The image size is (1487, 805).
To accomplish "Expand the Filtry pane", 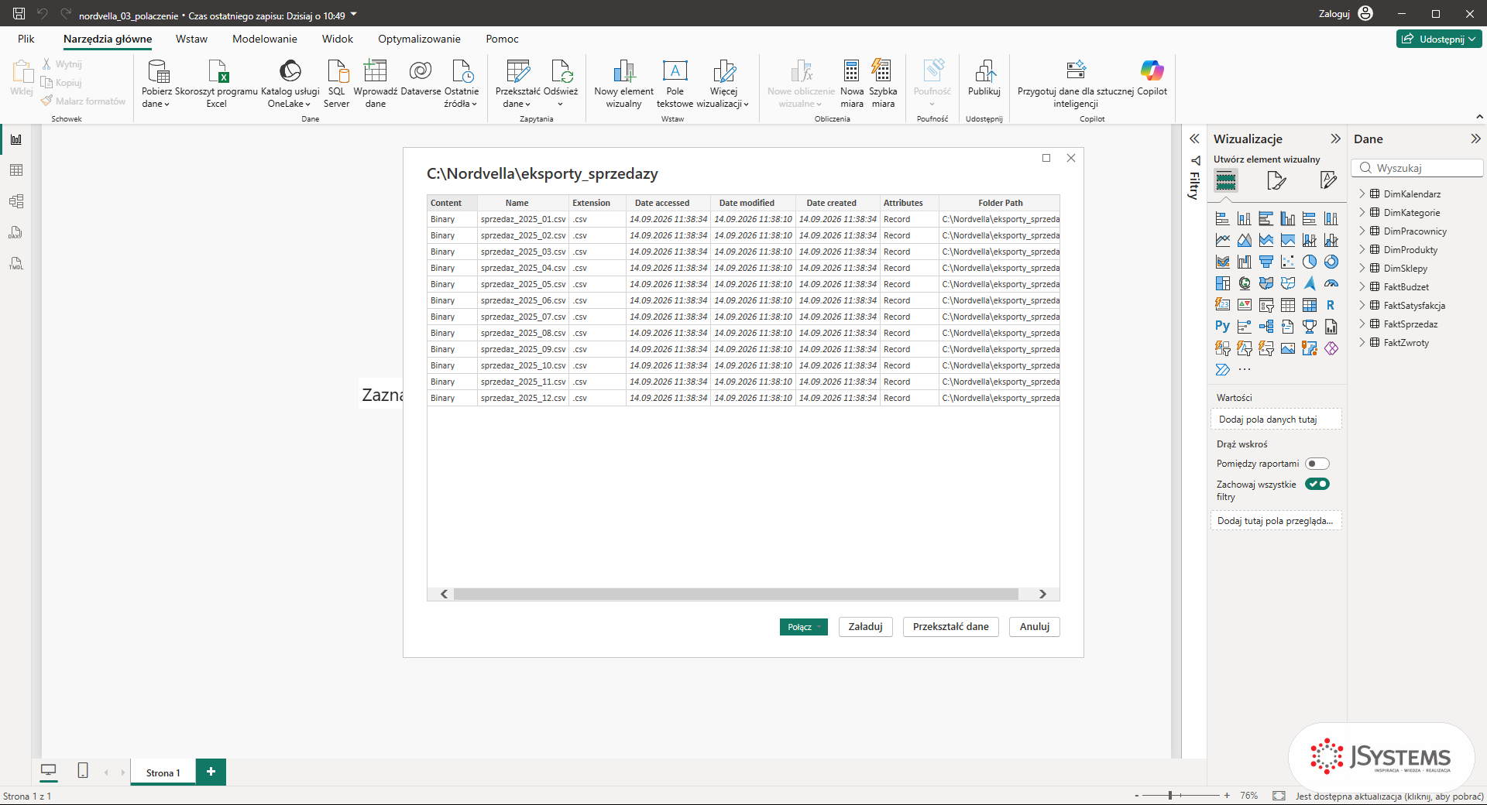I will (x=1194, y=139).
